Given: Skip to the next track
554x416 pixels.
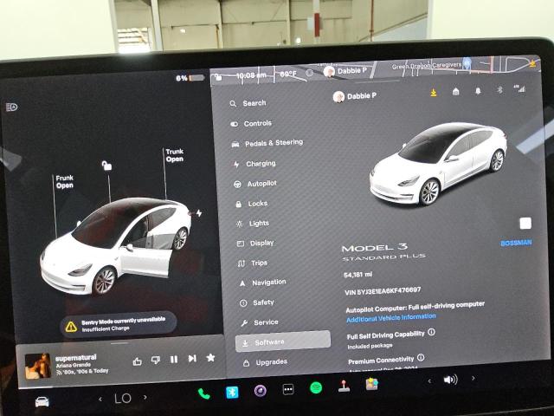Looking at the screenshot, I should click(x=192, y=359).
